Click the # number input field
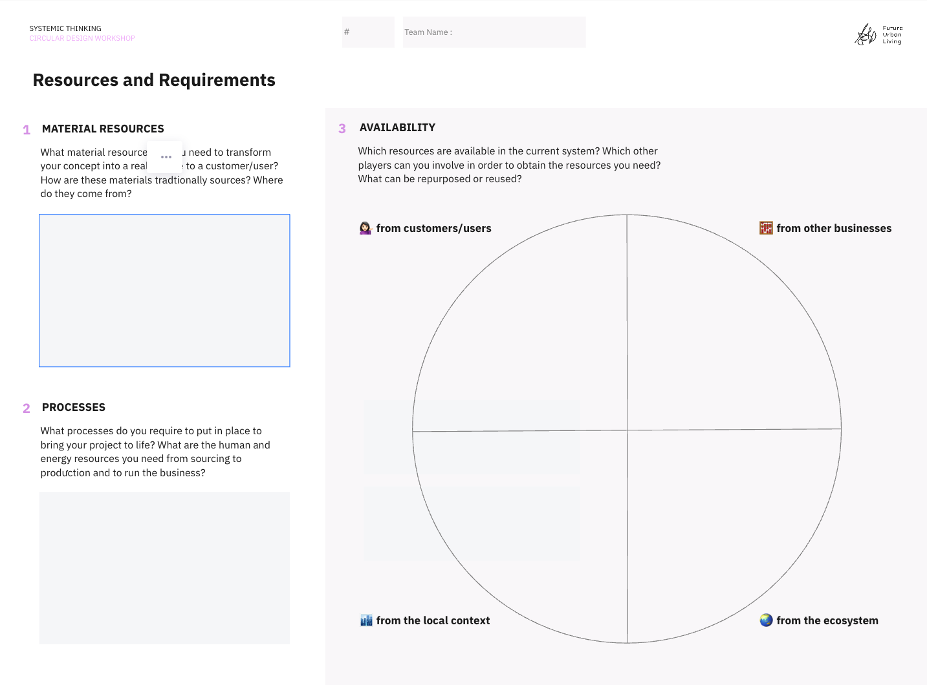The width and height of the screenshot is (927, 685). [368, 32]
